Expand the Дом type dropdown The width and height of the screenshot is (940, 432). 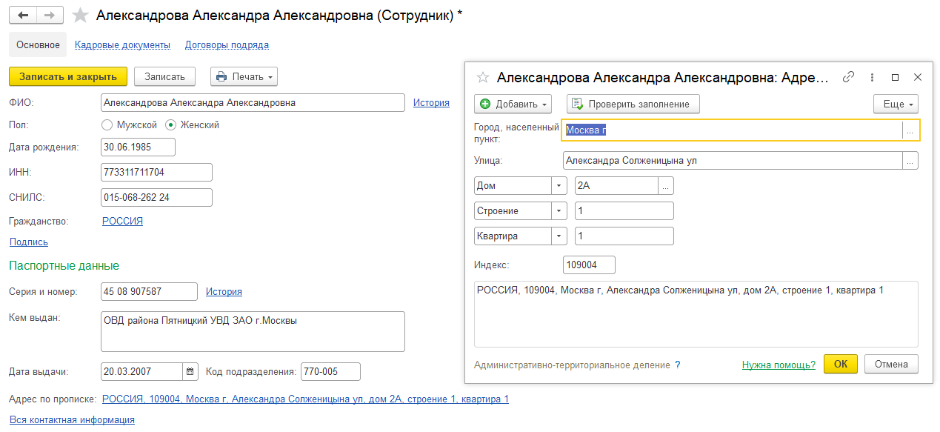(x=559, y=185)
